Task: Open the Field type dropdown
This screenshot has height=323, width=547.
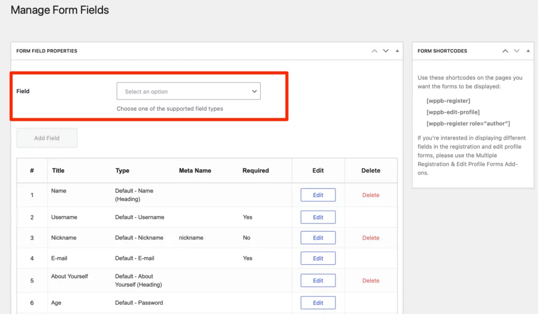Action: click(x=189, y=91)
